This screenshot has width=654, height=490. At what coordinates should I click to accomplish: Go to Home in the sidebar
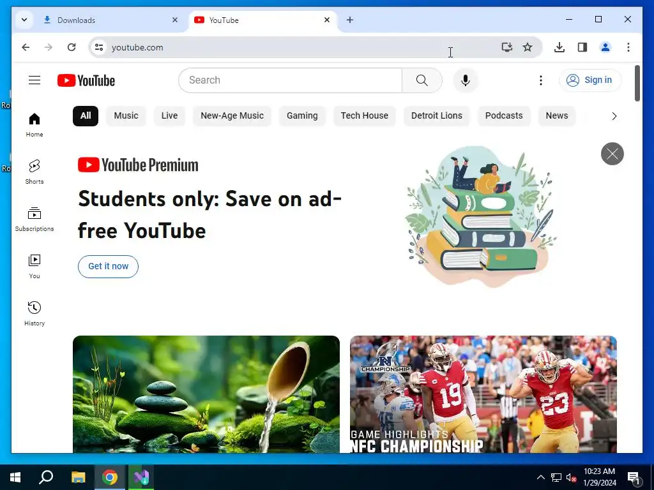point(34,124)
